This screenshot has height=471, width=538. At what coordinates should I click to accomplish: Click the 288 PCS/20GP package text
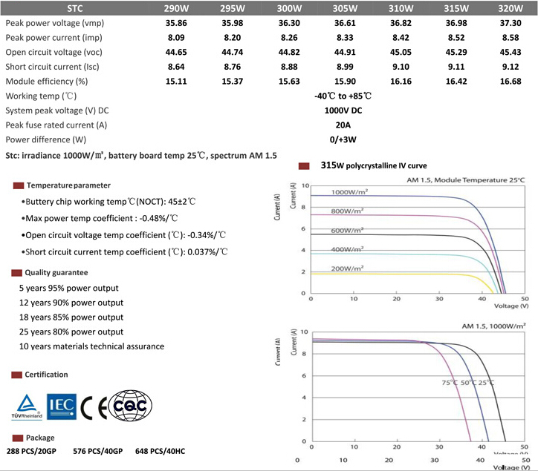coord(31,451)
